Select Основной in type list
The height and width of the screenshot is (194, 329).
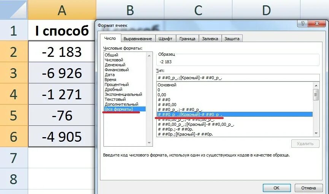[x=235, y=85]
